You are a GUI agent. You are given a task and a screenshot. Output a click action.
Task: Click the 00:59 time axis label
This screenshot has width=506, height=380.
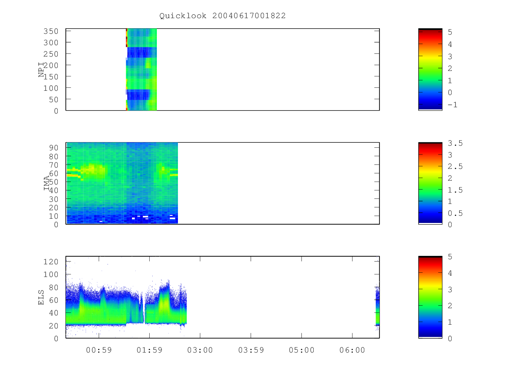click(x=99, y=350)
